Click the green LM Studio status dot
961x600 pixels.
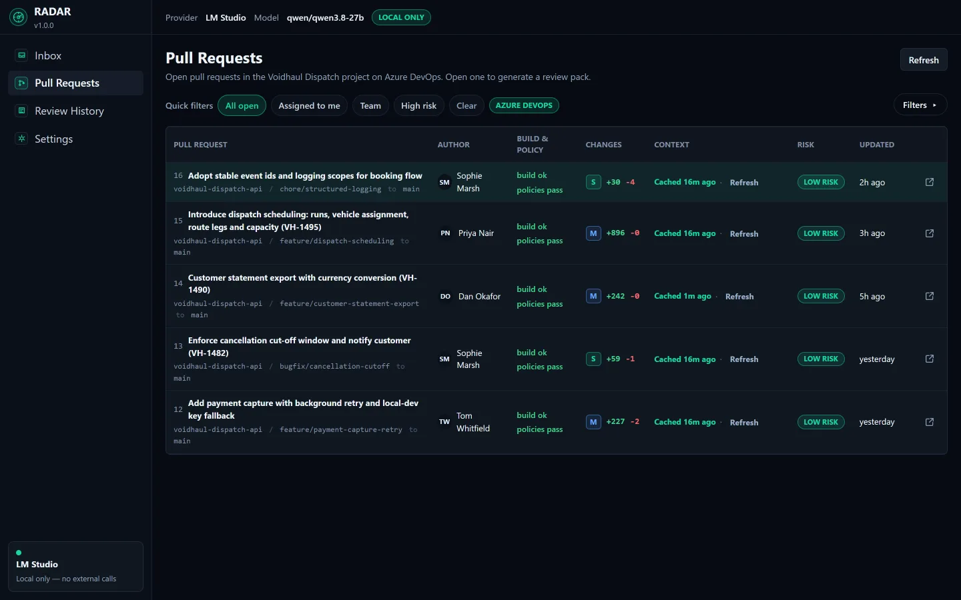pyautogui.click(x=19, y=553)
